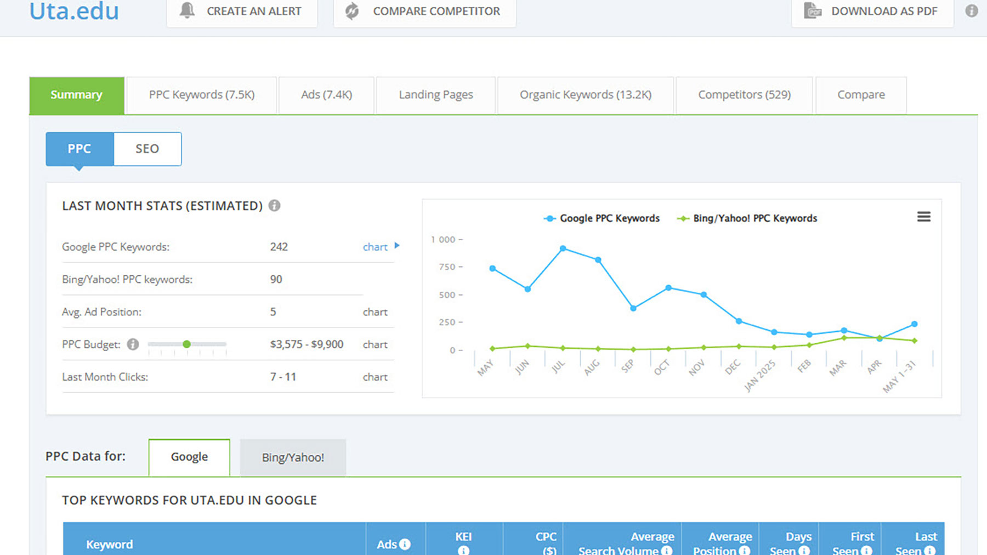The height and width of the screenshot is (555, 987).
Task: Click the SEP data point on the Google line
Action: 633,308
